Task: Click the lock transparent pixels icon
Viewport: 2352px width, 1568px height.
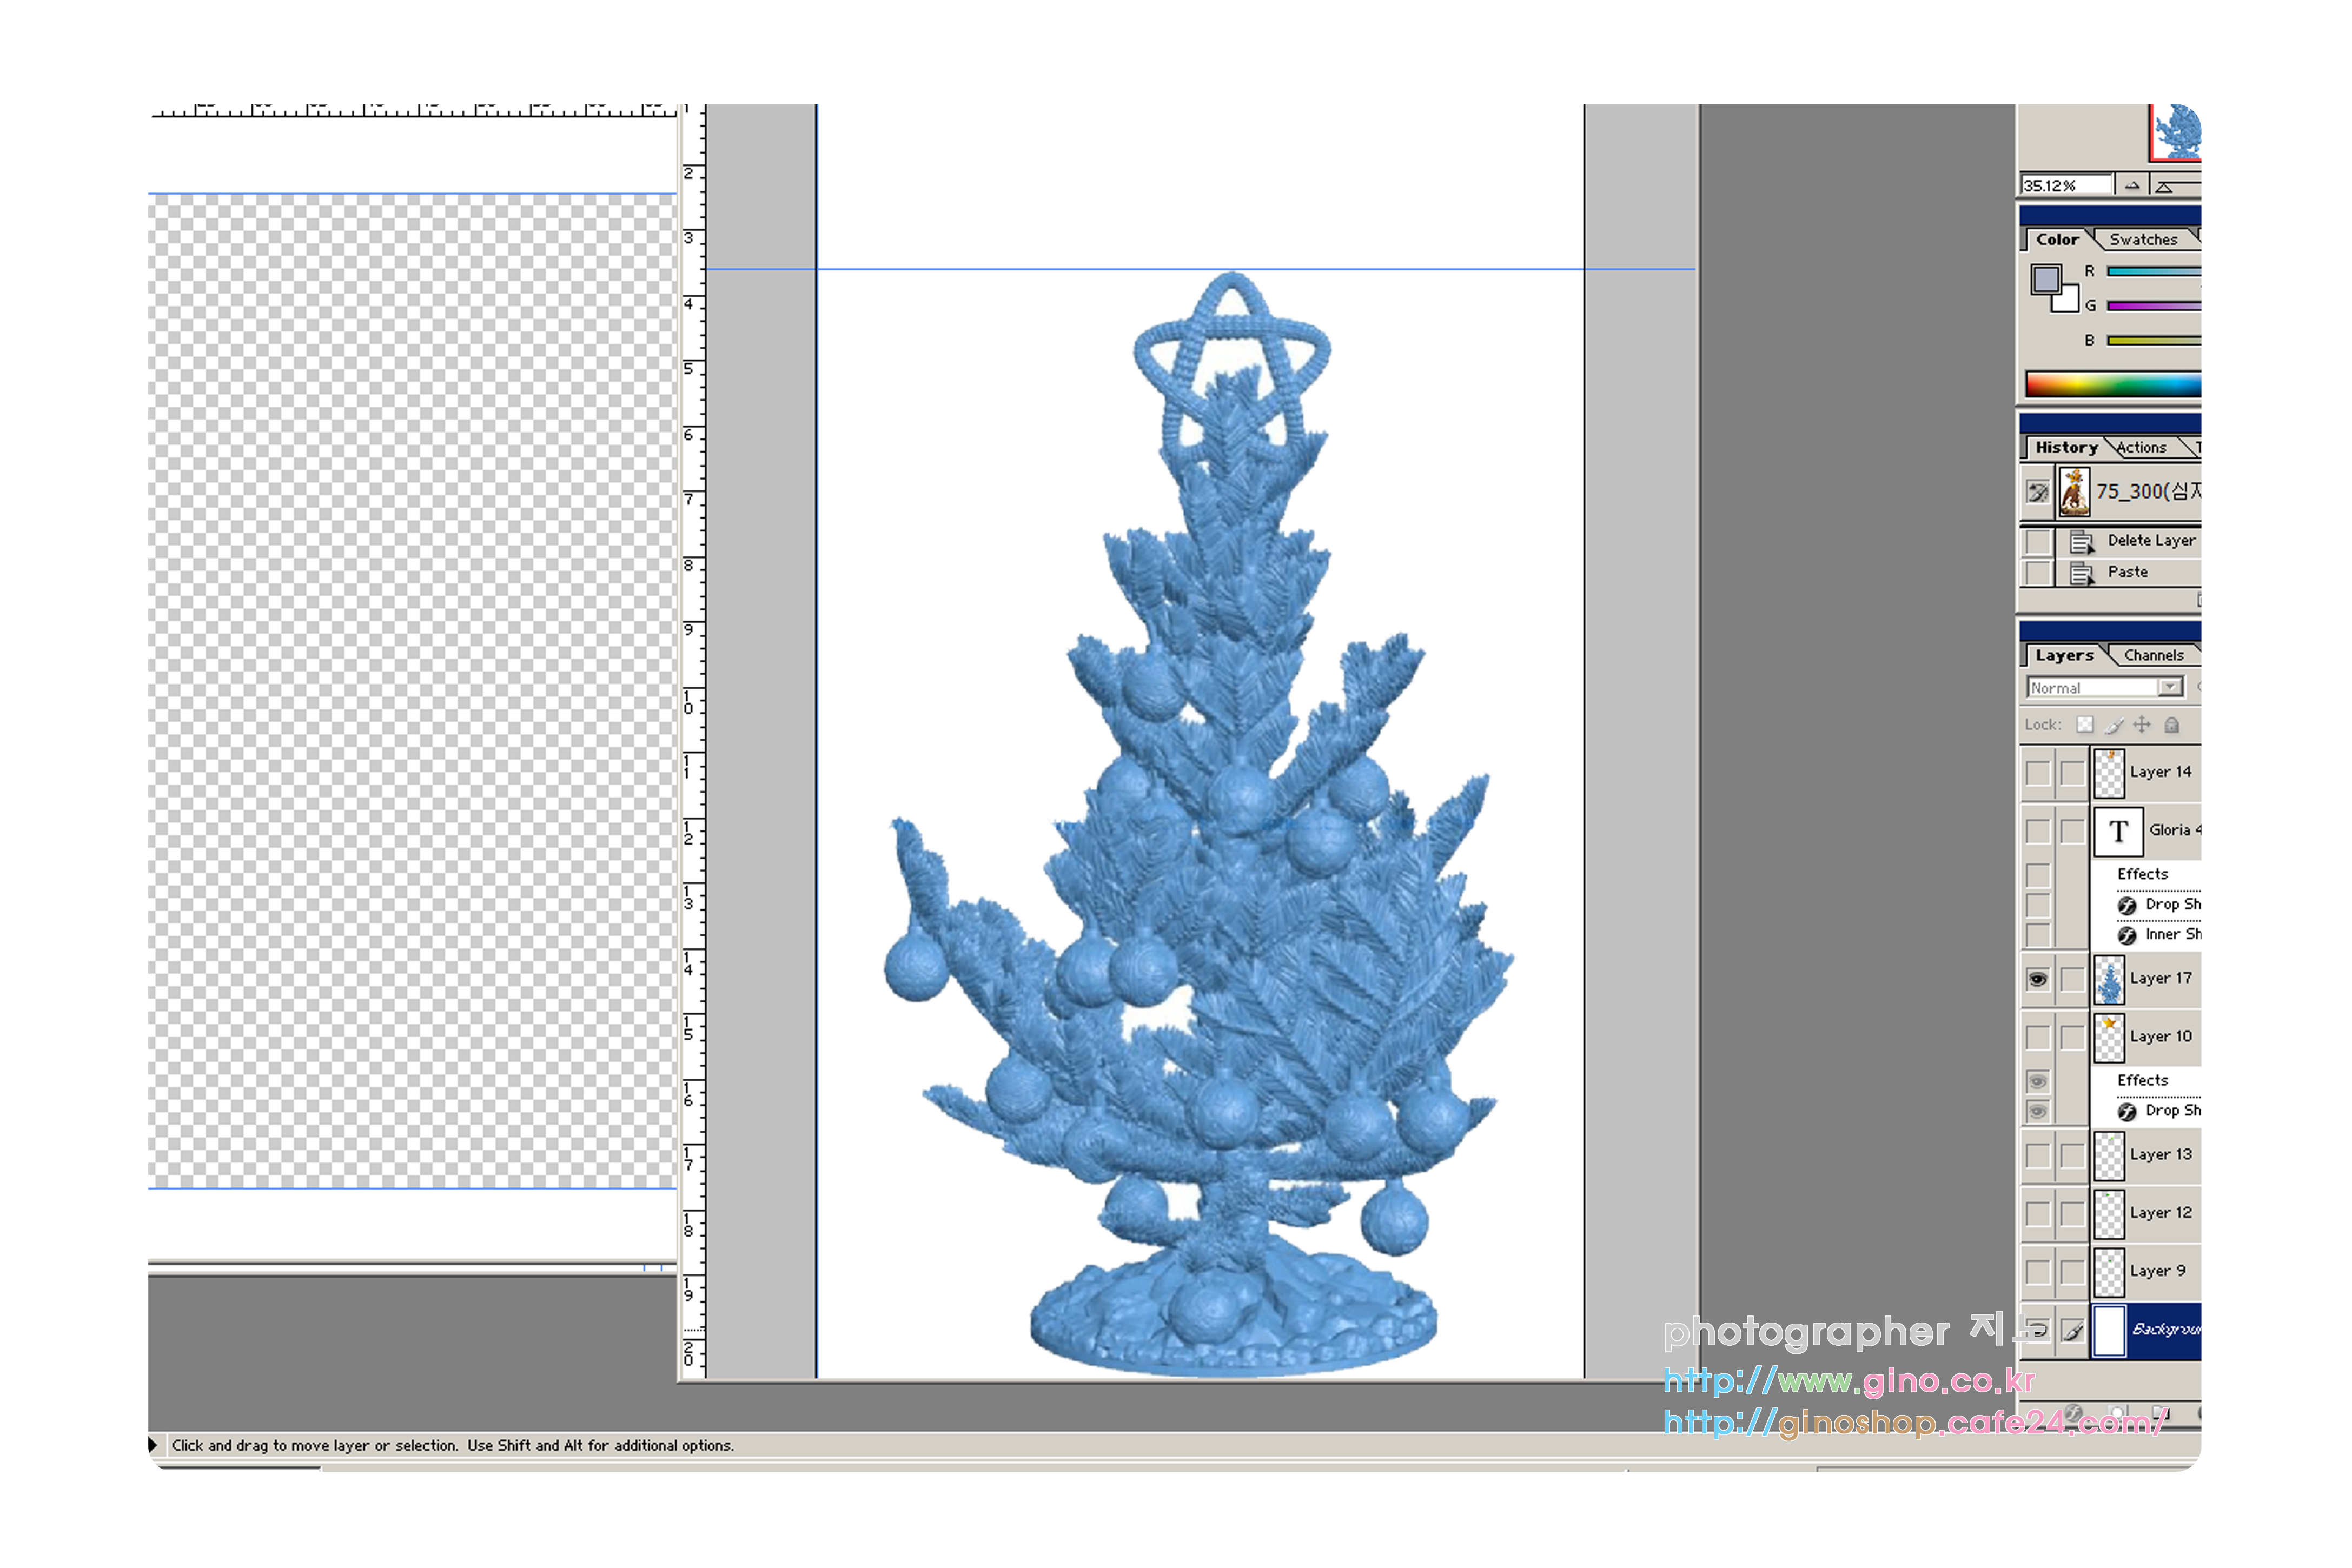Action: coord(2084,724)
